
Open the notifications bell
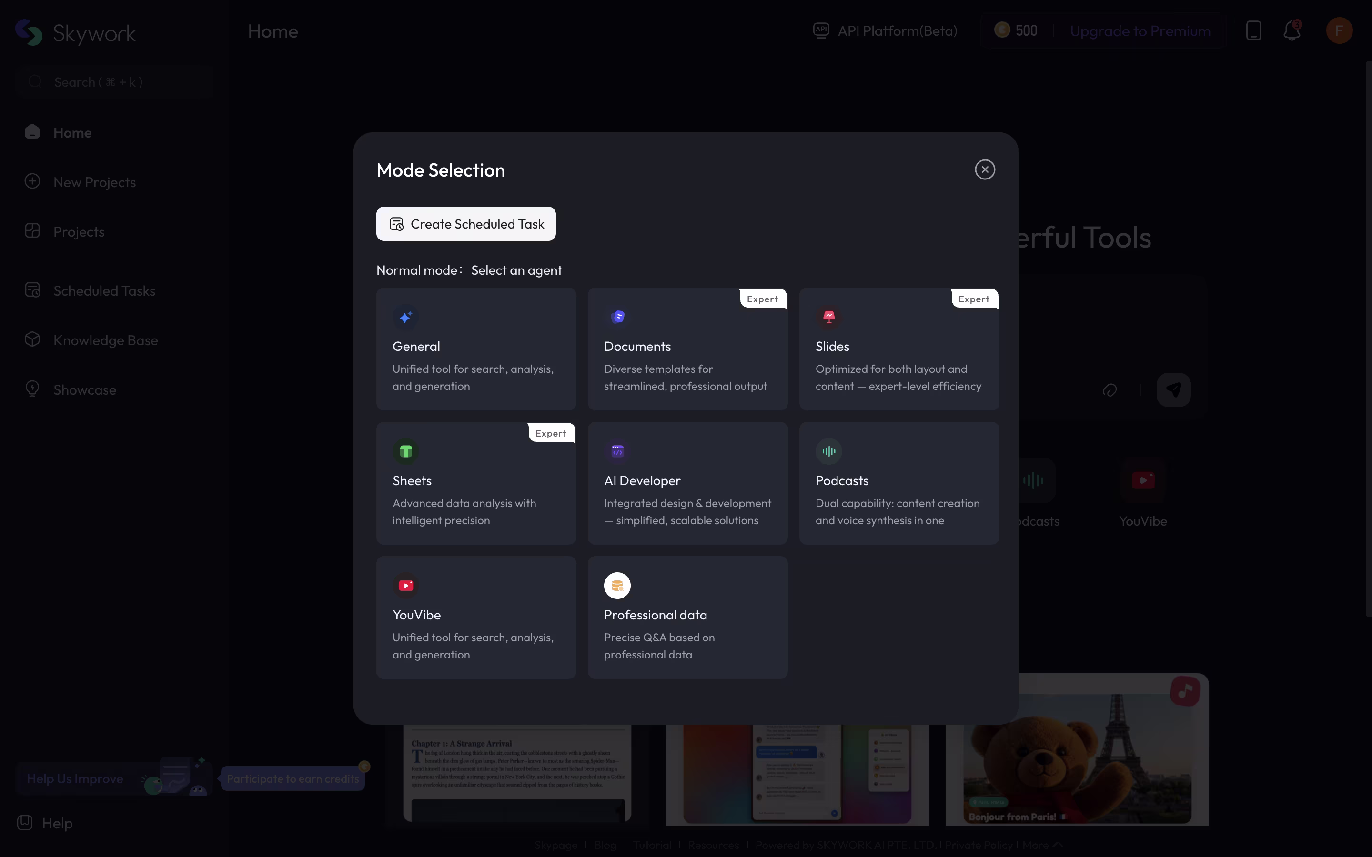click(x=1291, y=30)
